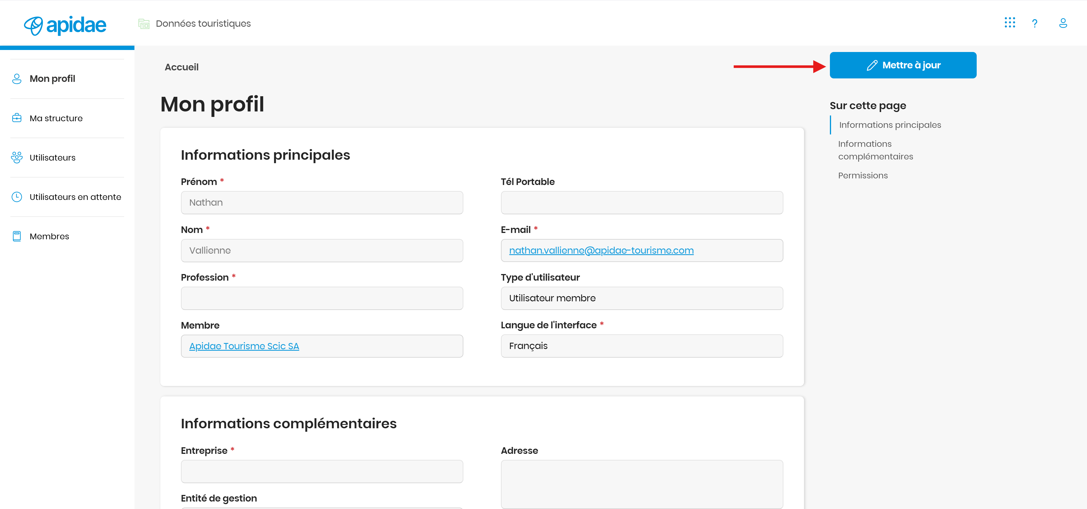Screen dimensions: 1087x509
Task: Click the Prénom label
Action: pyautogui.click(x=198, y=182)
